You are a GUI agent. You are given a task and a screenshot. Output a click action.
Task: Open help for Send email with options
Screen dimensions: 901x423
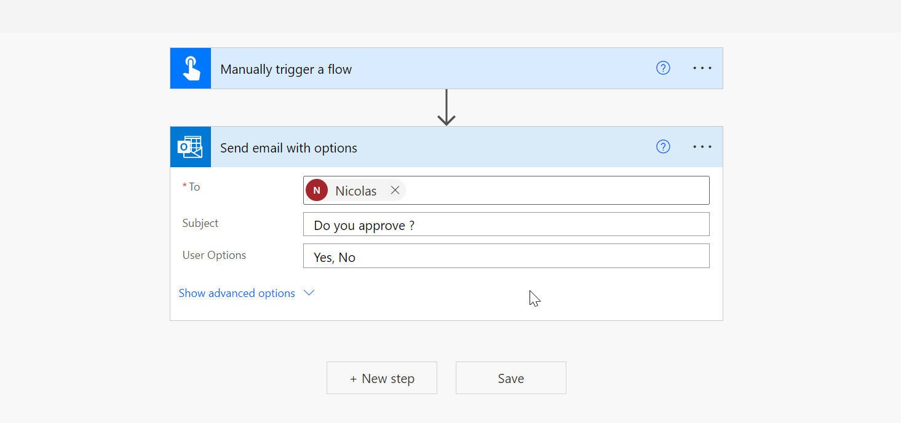point(663,147)
